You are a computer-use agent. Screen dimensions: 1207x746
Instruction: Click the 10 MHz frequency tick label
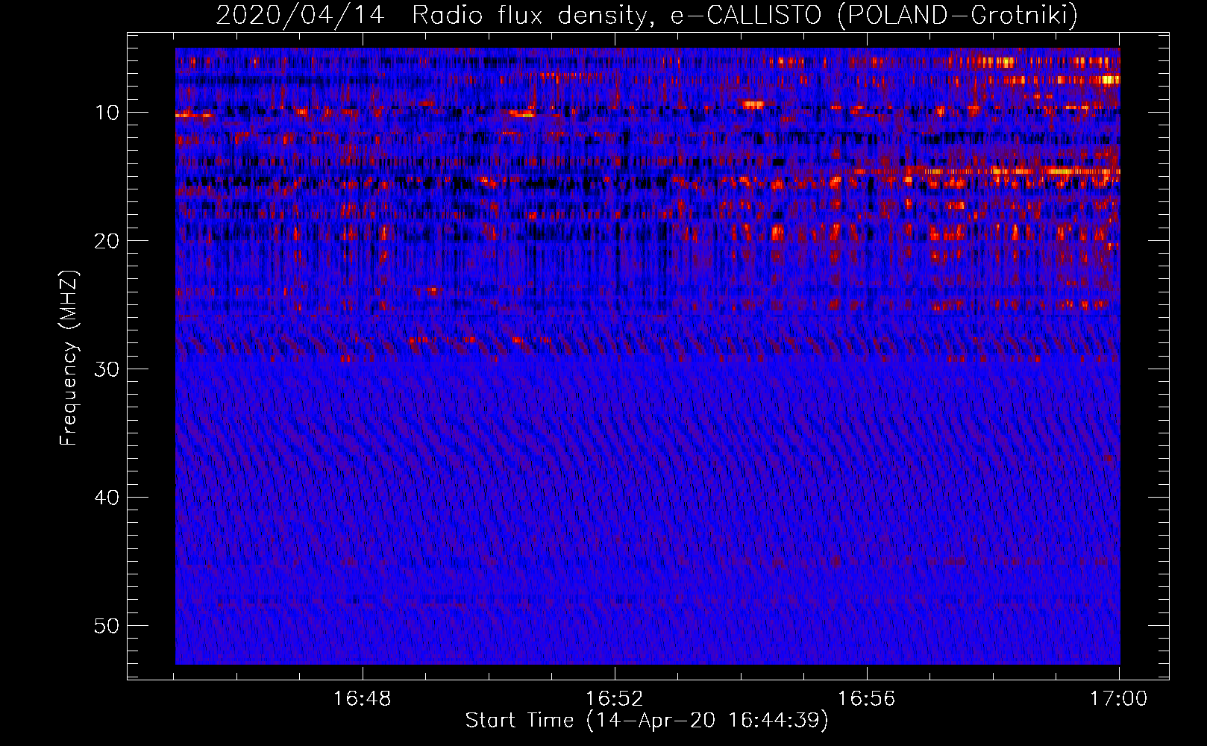click(x=107, y=113)
